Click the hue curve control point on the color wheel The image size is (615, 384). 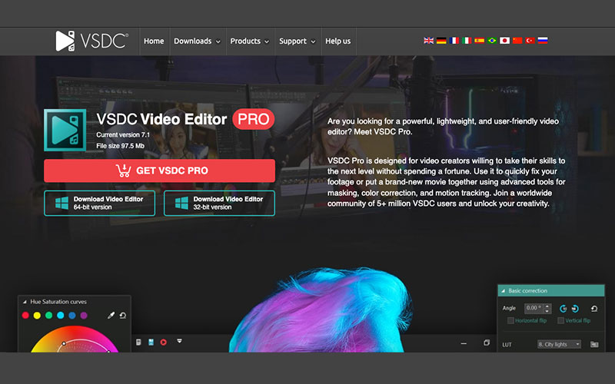click(x=64, y=343)
